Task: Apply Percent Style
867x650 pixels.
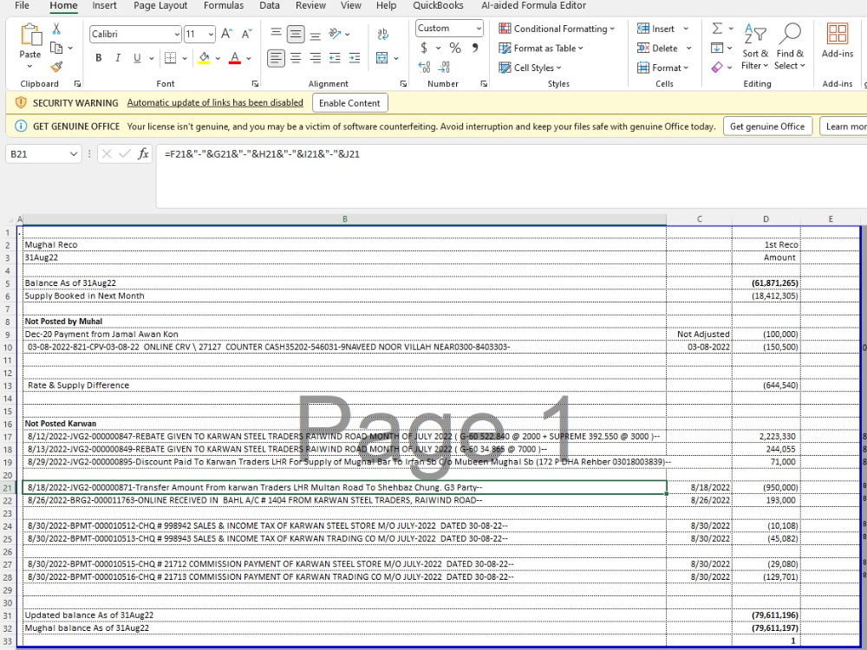Action: point(455,48)
